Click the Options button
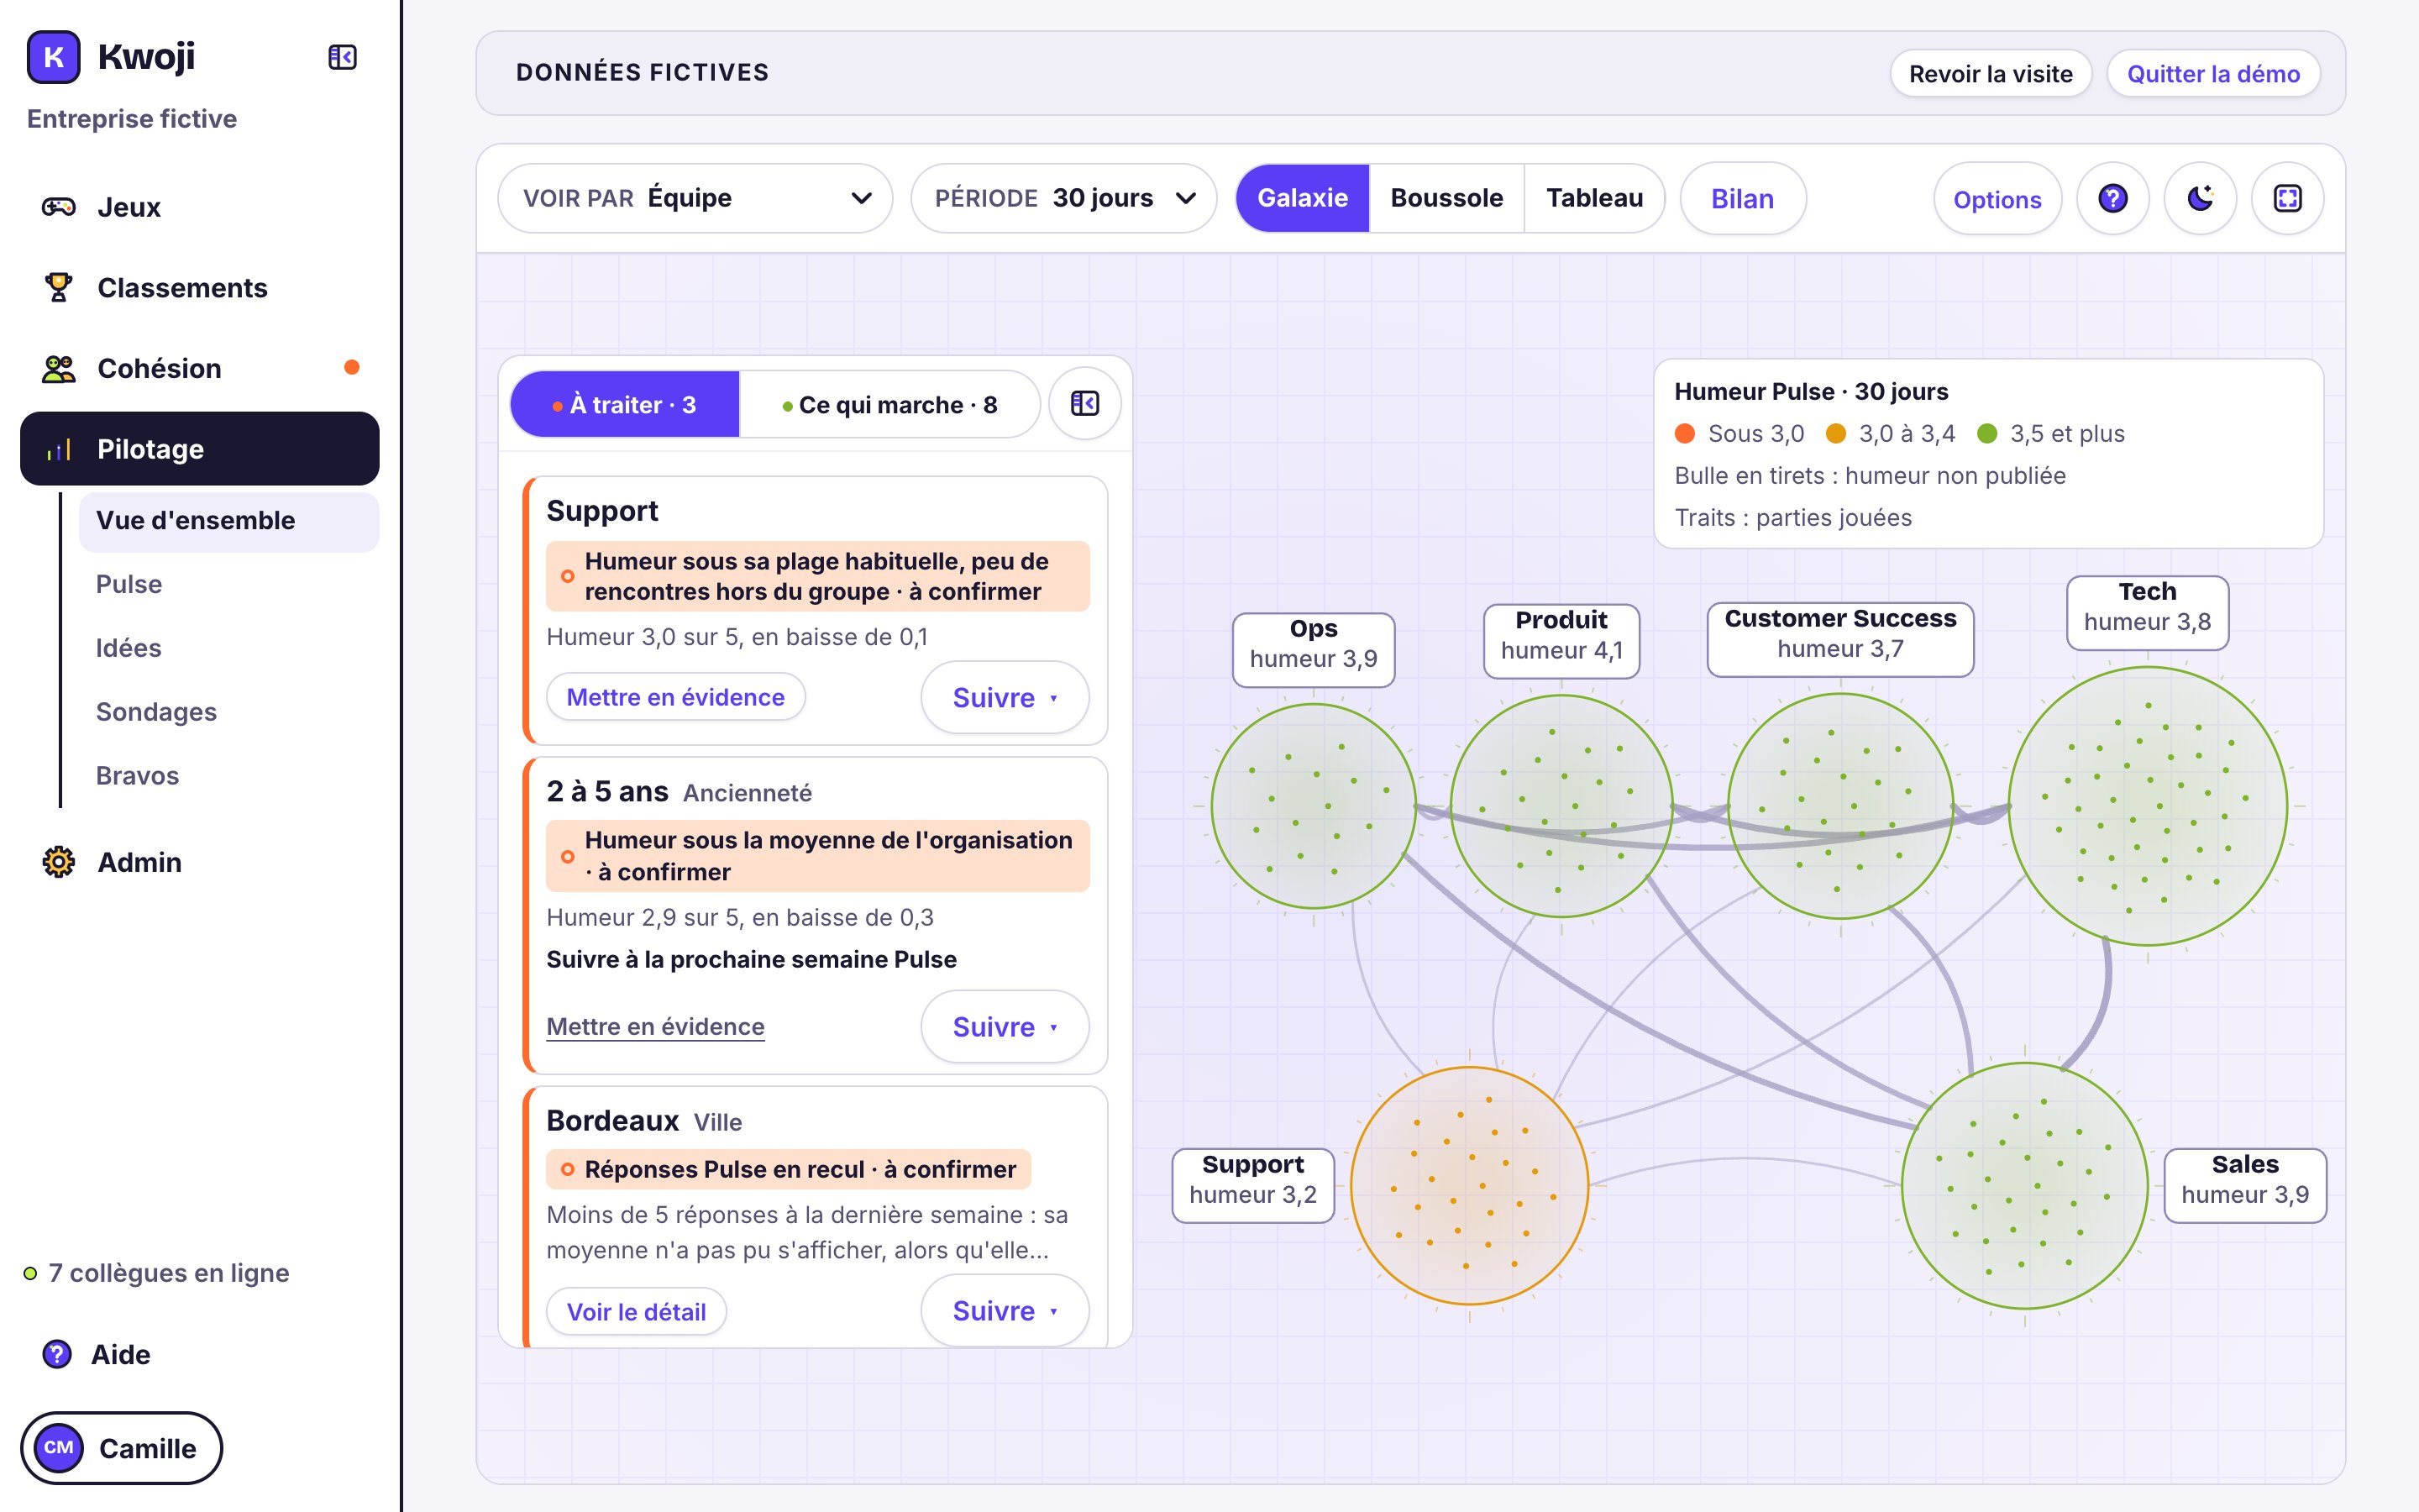Viewport: 2419px width, 1512px height. 1997,199
